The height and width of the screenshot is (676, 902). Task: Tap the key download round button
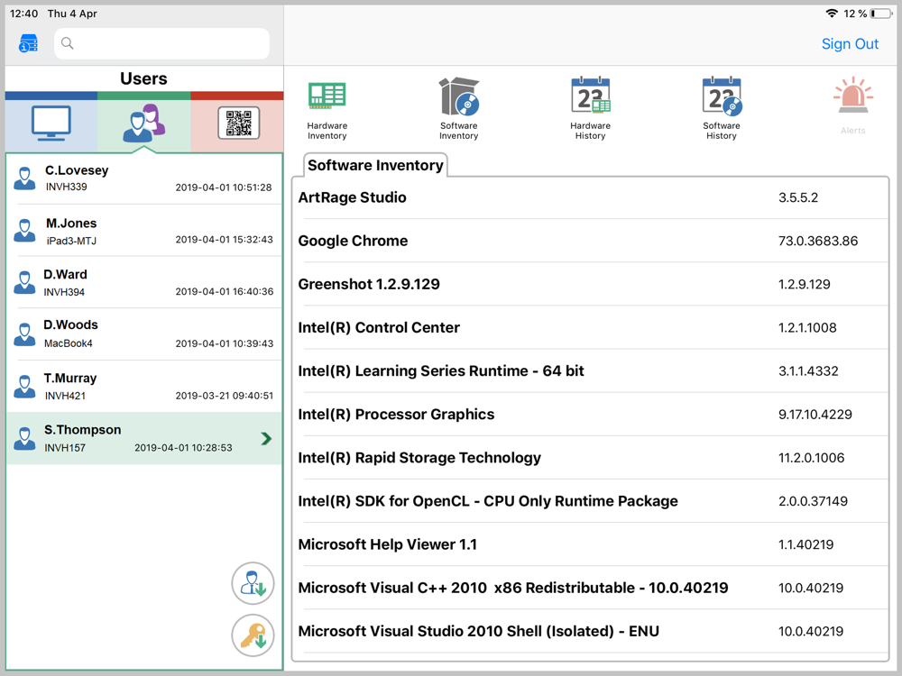pos(253,635)
